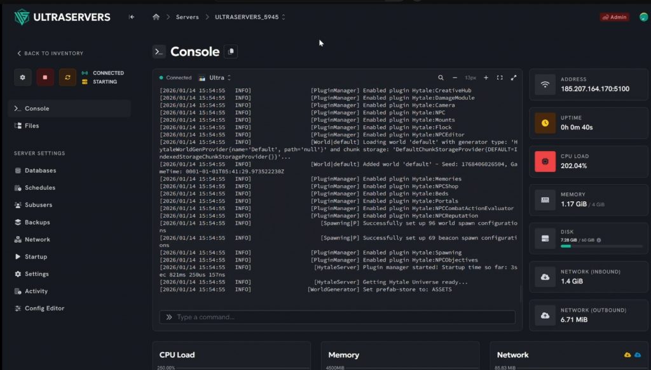
Task: Click the Memory stat icon
Action: (x=545, y=200)
